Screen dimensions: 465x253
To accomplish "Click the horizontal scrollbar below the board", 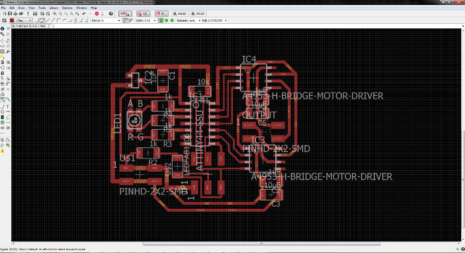I will 261,244.
